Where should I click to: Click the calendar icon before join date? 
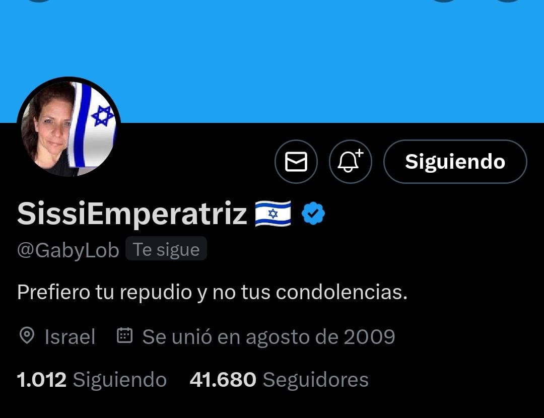tap(124, 335)
